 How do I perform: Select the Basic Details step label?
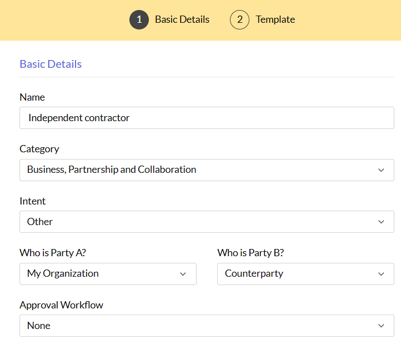coord(182,19)
